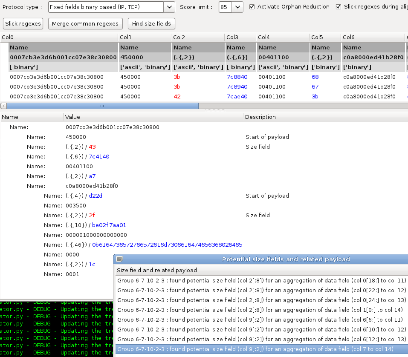Select the red 42 value in Col2
Image resolution: width=408 pixels, height=357 pixels.
coord(177,96)
